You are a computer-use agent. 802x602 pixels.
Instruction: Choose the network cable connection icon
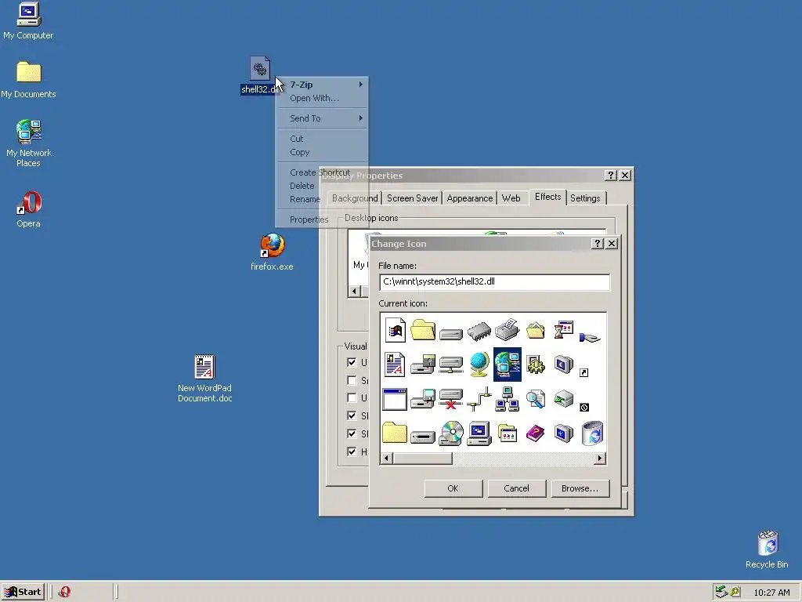pyautogui.click(x=479, y=399)
